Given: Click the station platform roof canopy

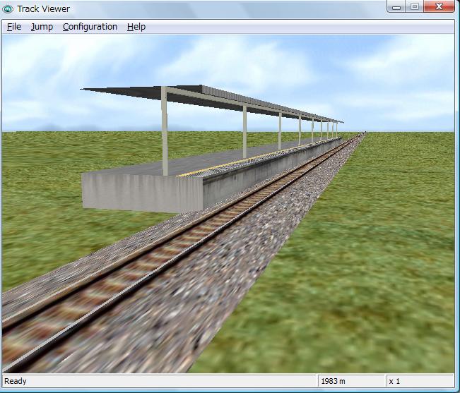Looking at the screenshot, I should click(x=212, y=100).
